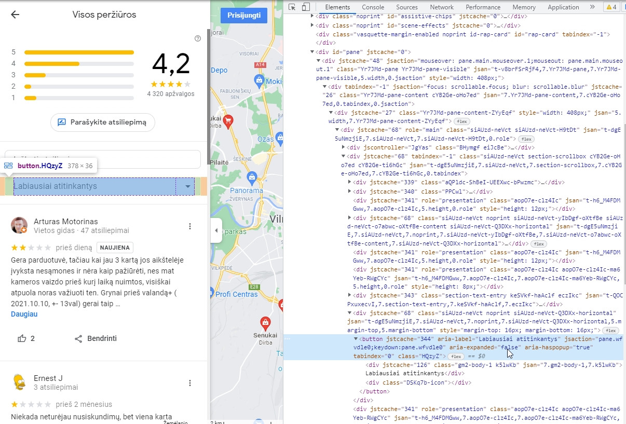
Task: Toggle the device toolbar in DevTools
Action: (x=306, y=7)
